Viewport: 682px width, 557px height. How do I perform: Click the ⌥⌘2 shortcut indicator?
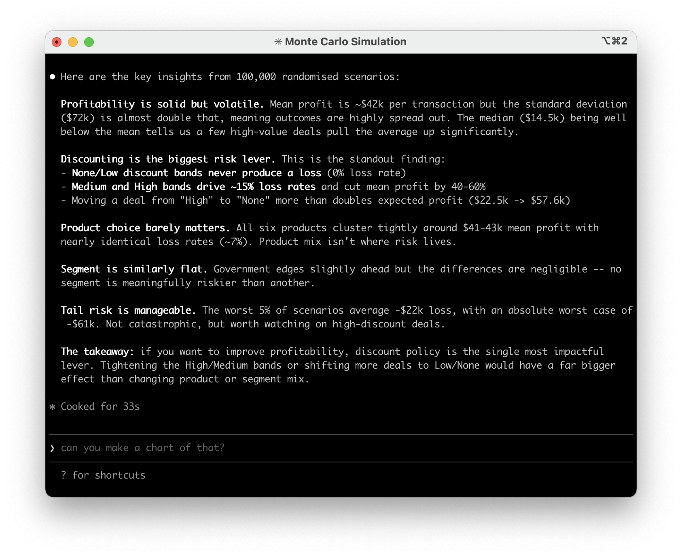[615, 41]
